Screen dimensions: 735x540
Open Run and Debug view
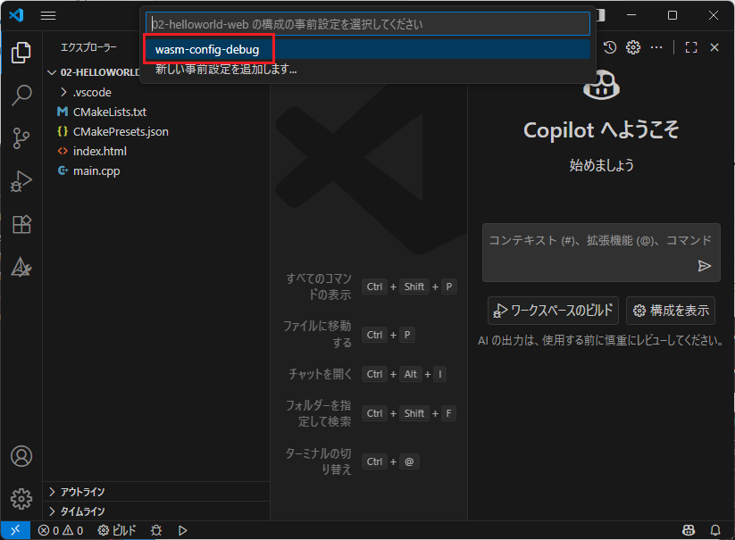click(21, 181)
